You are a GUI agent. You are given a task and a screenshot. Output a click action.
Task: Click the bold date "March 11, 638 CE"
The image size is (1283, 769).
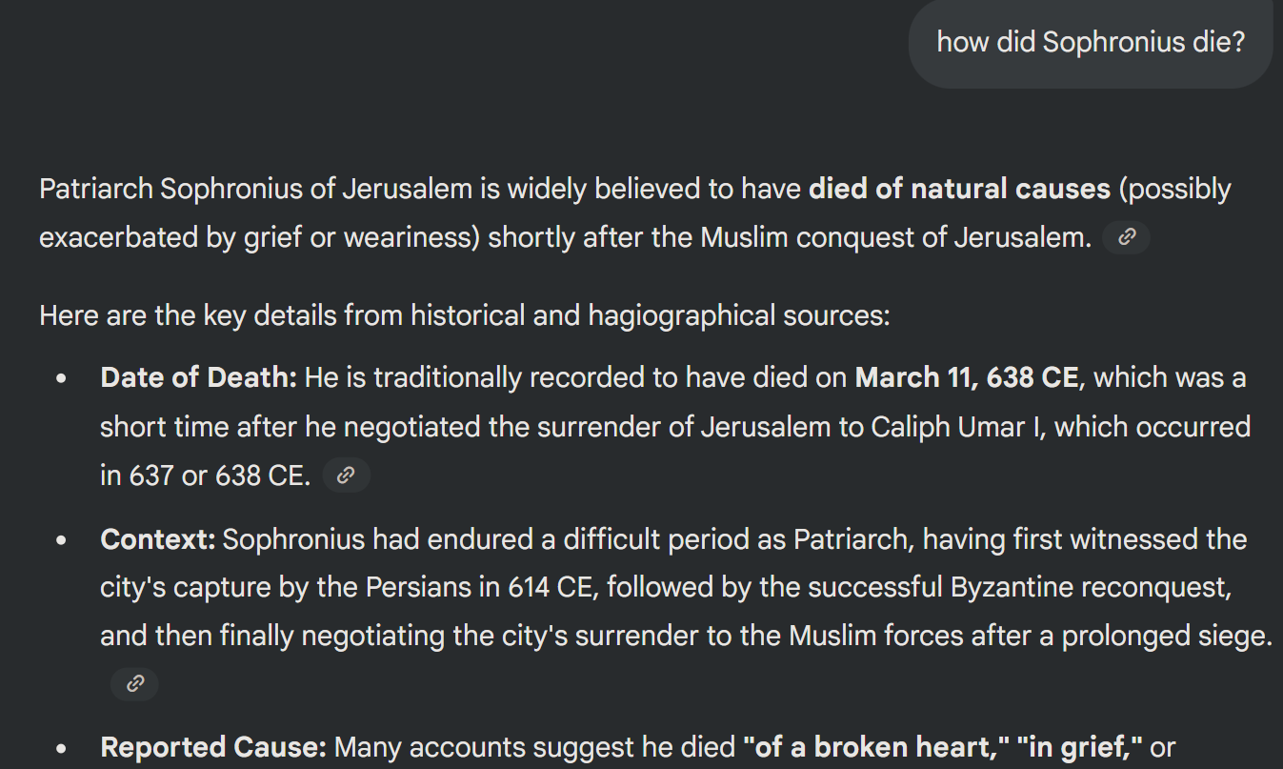(966, 378)
